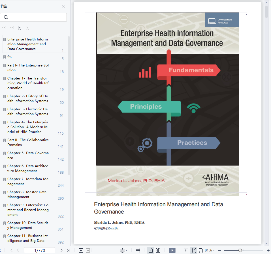The image size is (271, 254).
Task: Set zoom to actual size 1:1
Action: point(186,250)
